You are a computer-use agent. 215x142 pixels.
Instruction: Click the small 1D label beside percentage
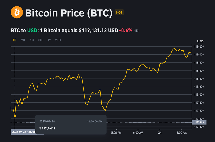tap(136, 31)
